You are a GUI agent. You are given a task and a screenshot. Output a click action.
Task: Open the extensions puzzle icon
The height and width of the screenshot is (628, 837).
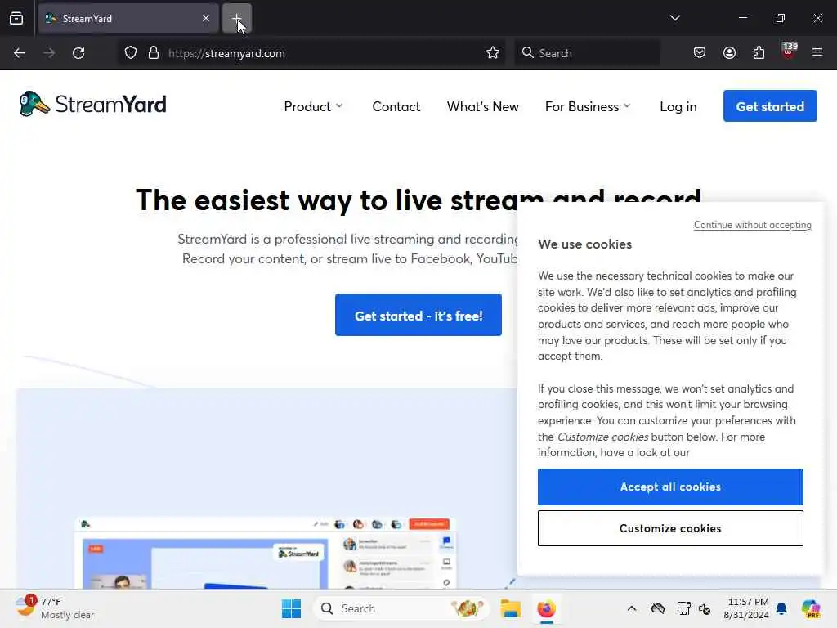(x=759, y=53)
